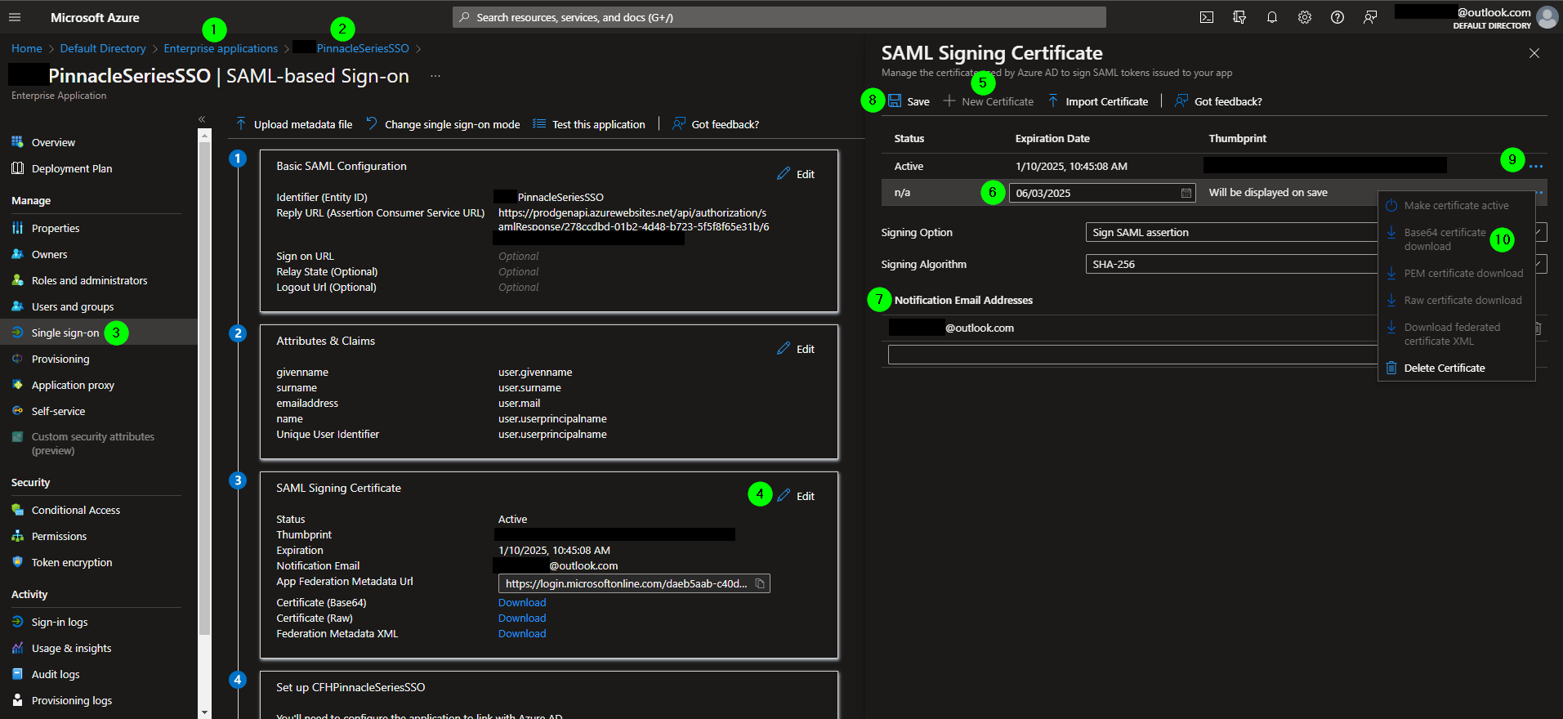Click Test this application
Viewport: 1563px width, 719px height.
(x=589, y=124)
